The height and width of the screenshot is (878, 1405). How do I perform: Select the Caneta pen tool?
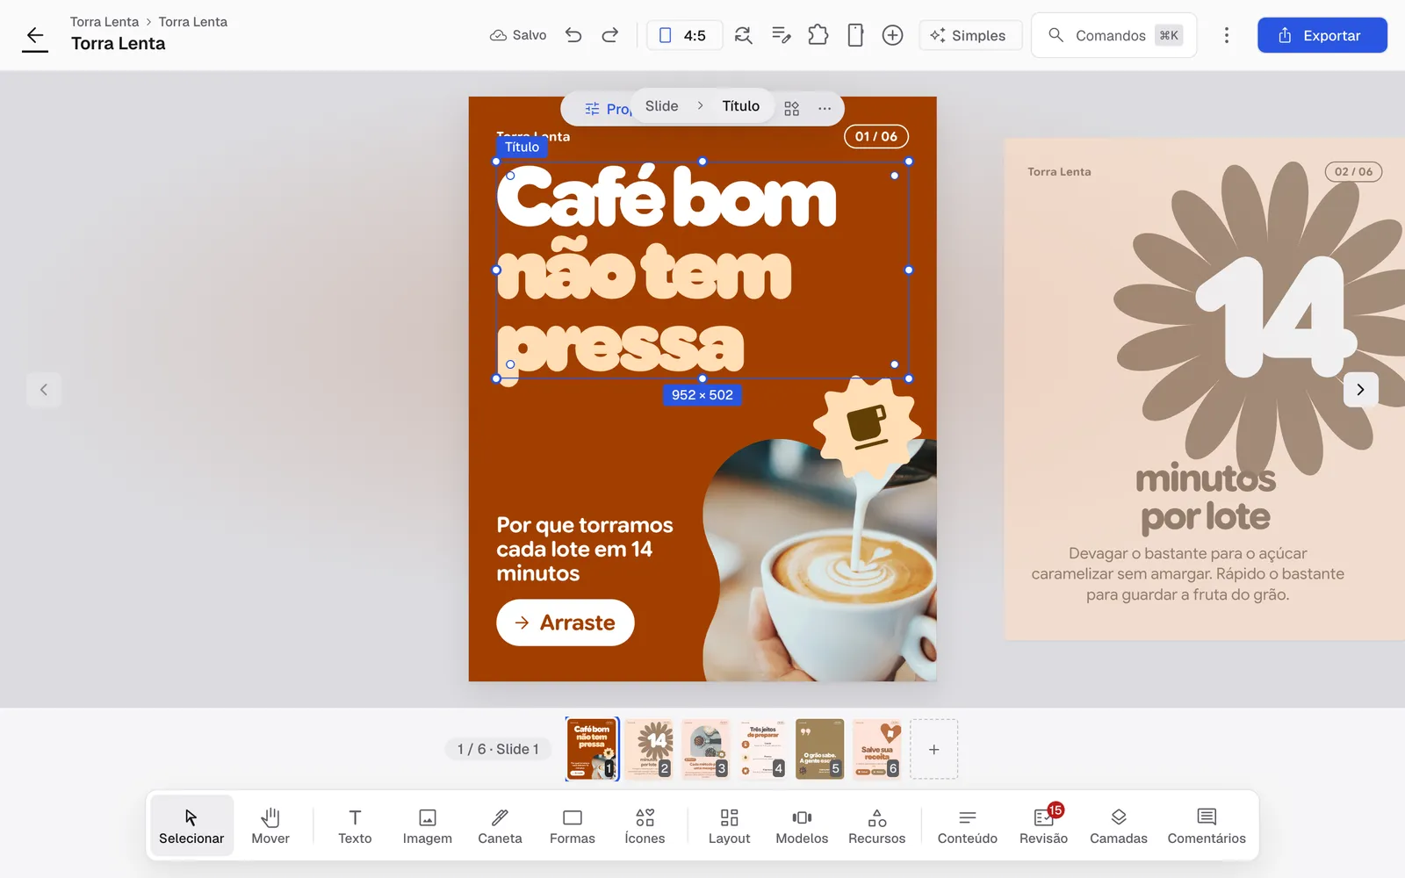[x=500, y=826]
